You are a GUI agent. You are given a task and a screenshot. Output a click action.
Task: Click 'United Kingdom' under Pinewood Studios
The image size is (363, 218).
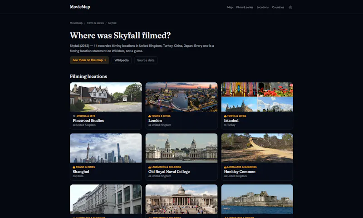(x=86, y=125)
